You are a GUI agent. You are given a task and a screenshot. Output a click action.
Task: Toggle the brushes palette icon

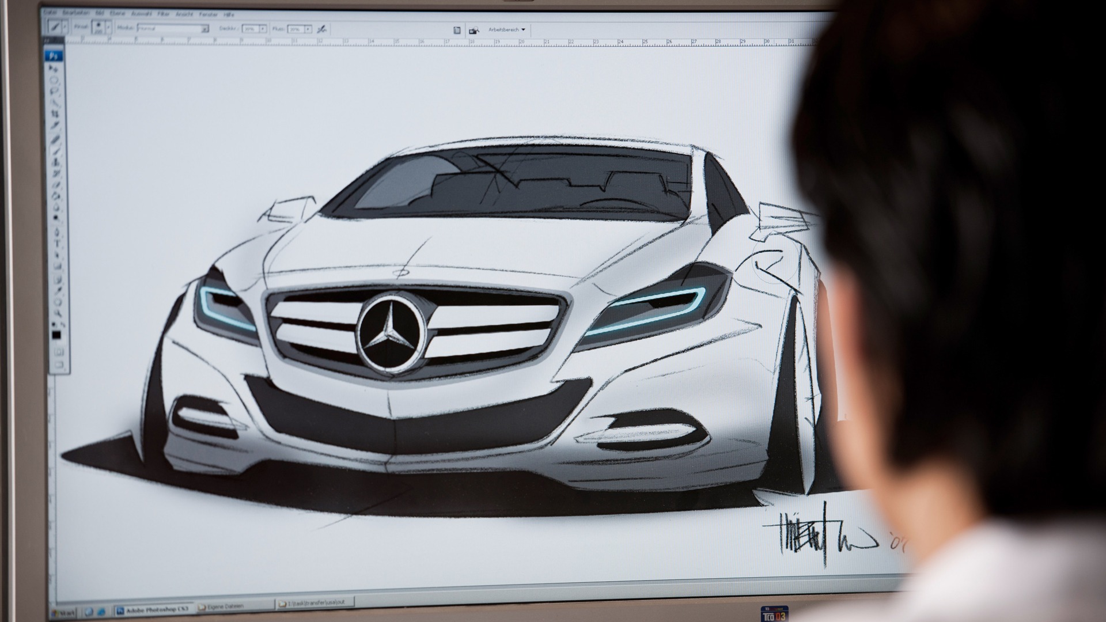[x=457, y=30]
